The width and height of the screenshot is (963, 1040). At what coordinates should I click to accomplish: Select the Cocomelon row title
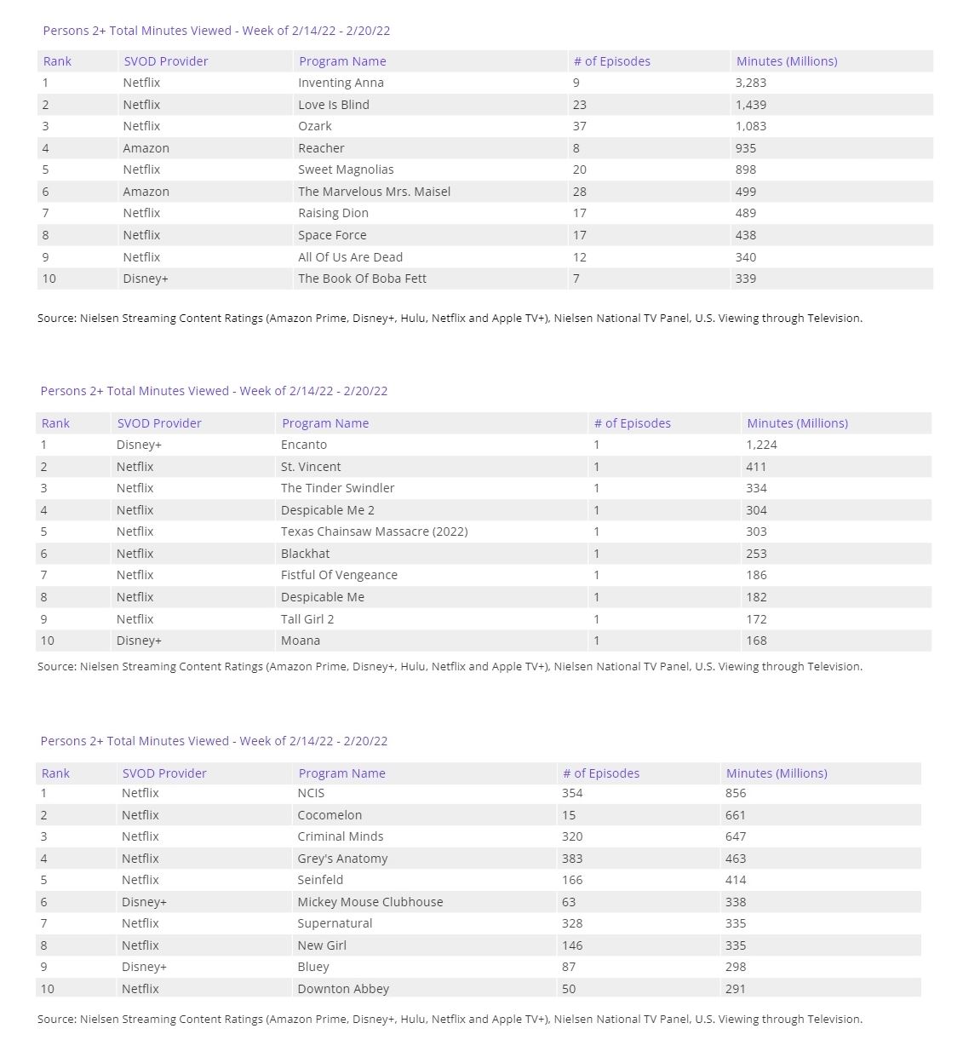[x=330, y=815]
